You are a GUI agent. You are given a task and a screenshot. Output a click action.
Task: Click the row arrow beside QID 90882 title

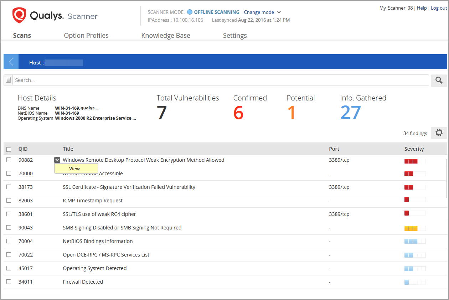click(57, 160)
